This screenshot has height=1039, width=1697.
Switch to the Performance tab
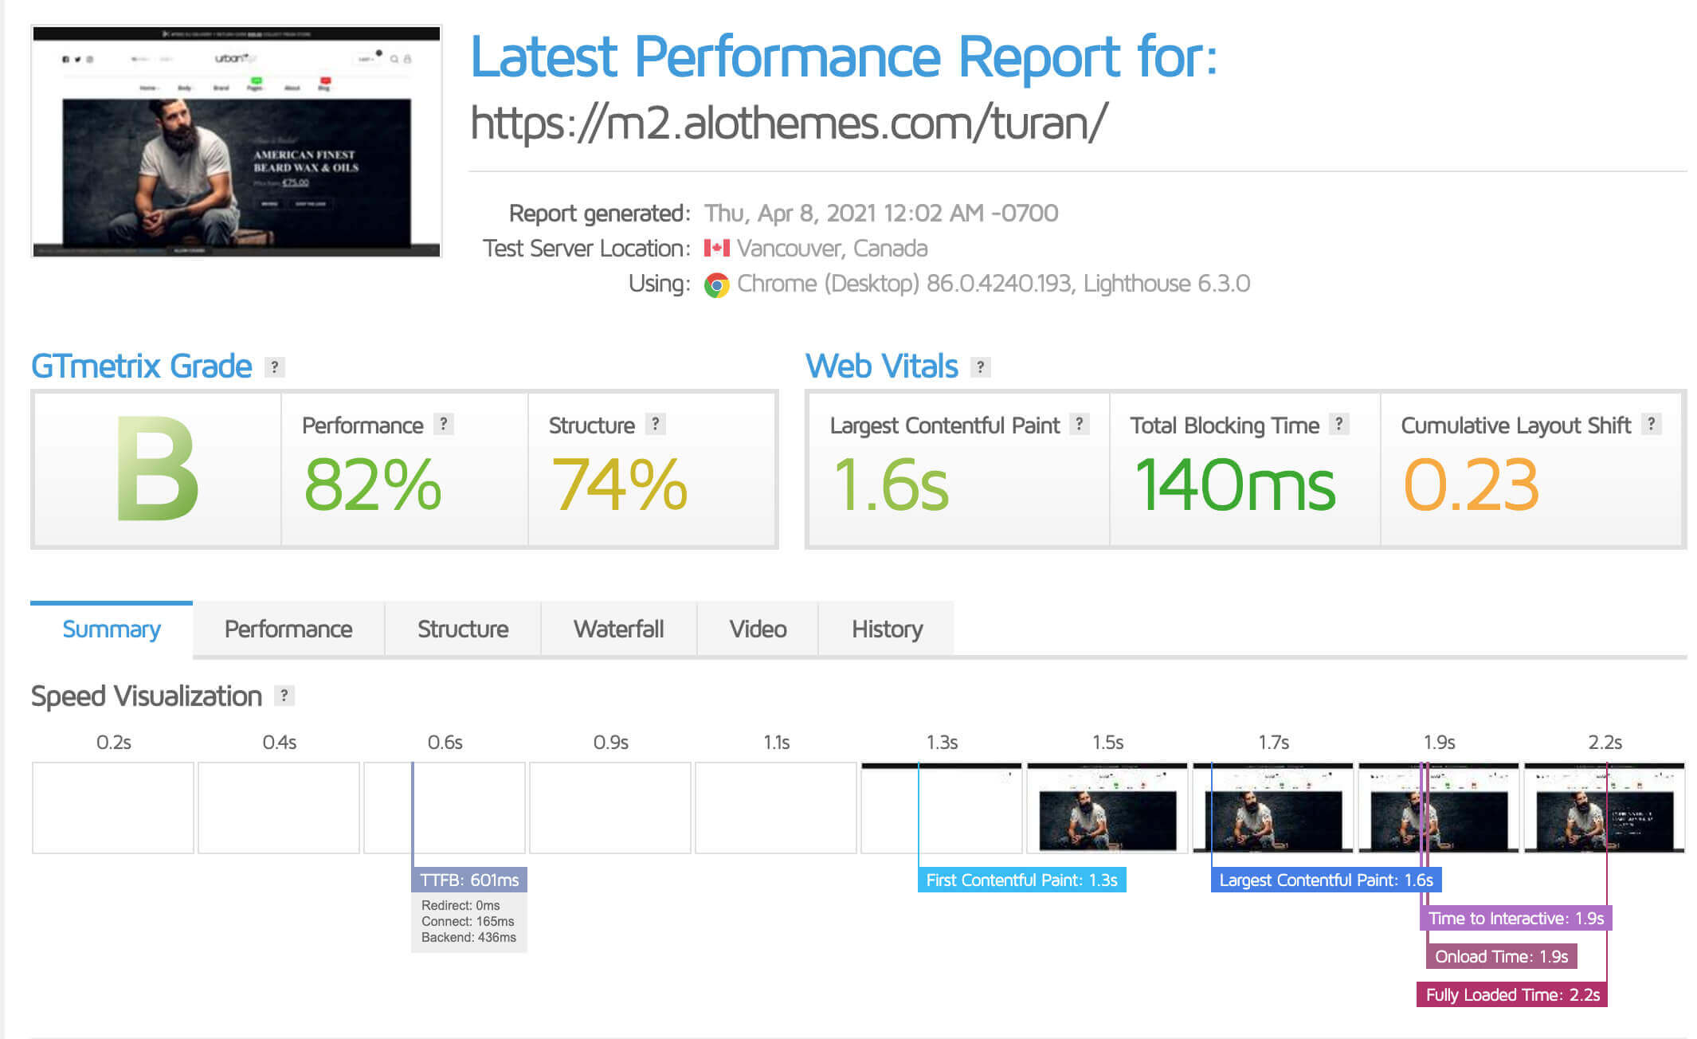(x=288, y=629)
